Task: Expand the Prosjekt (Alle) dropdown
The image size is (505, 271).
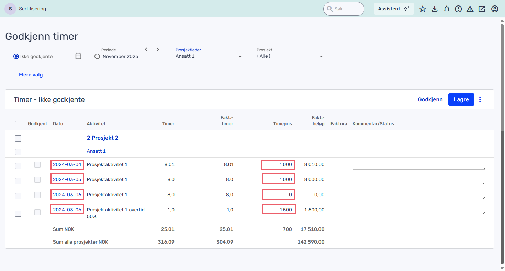Action: [x=321, y=56]
